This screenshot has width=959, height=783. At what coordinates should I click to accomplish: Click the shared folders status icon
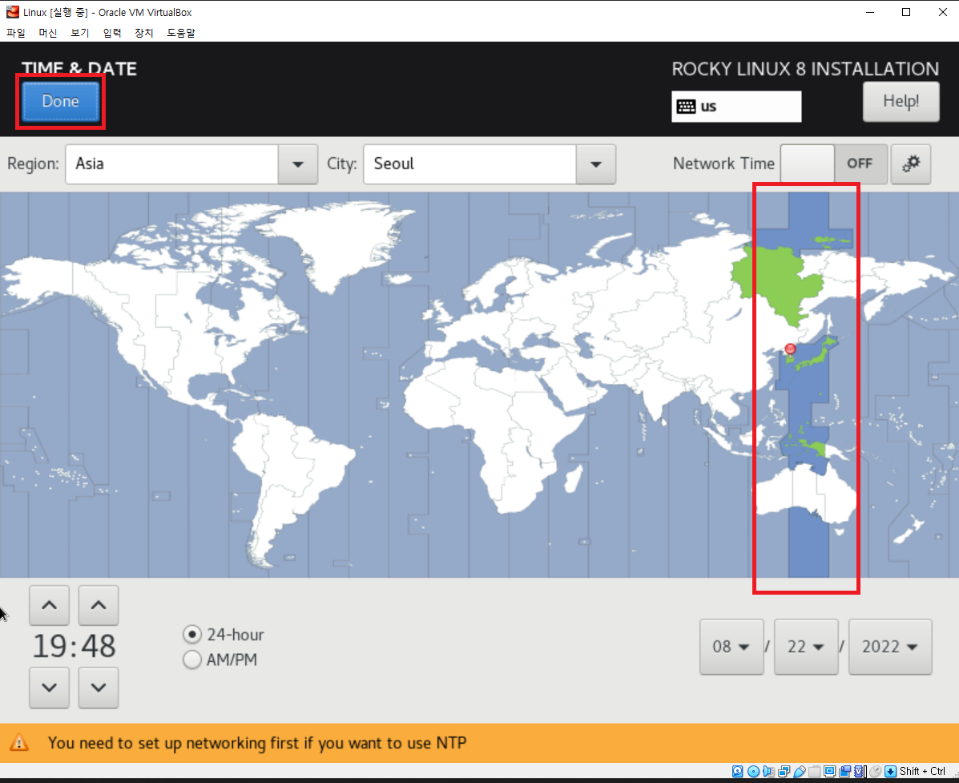pos(815,771)
